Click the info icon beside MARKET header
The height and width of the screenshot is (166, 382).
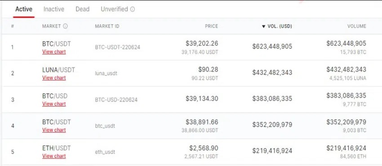point(65,26)
